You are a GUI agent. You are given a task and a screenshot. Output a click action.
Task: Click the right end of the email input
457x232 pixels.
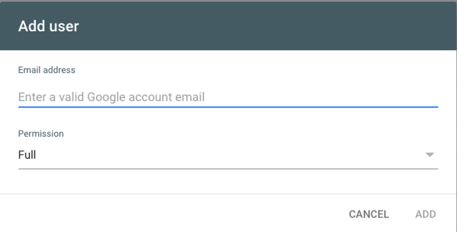(x=420, y=97)
